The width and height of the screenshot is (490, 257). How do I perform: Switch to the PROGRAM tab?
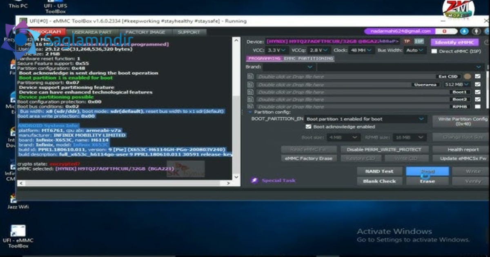(48, 32)
